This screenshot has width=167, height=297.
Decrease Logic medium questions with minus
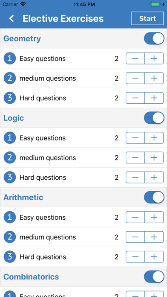click(135, 157)
